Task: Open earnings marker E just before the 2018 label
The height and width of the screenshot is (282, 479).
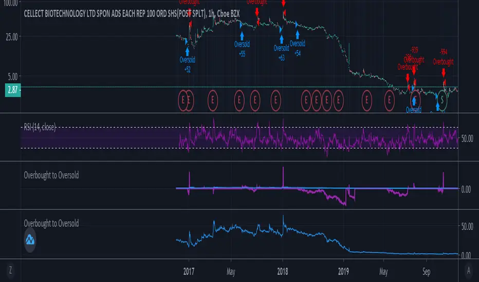Action: [275, 100]
